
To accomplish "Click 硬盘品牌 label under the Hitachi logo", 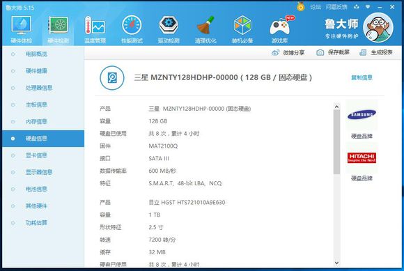I will [362, 178].
